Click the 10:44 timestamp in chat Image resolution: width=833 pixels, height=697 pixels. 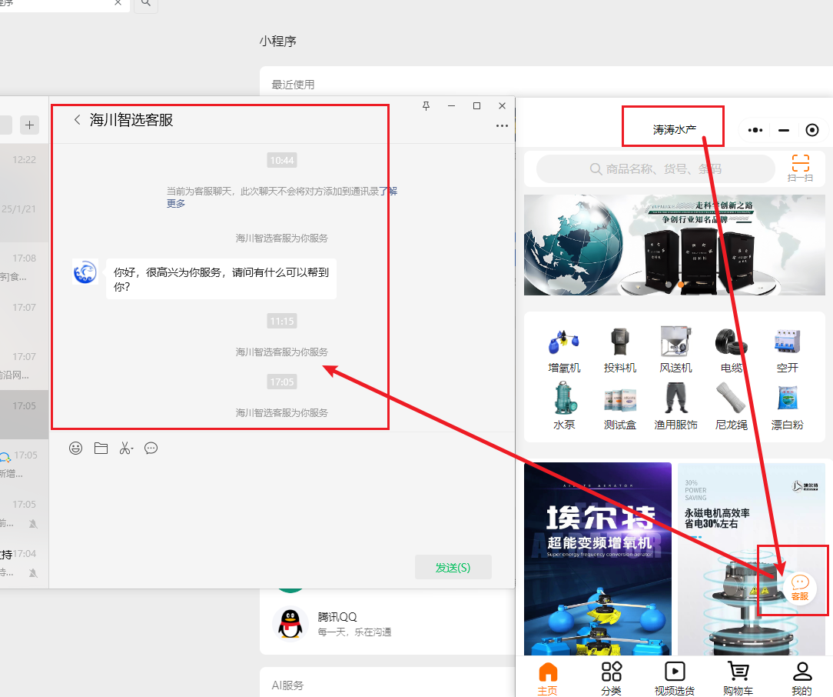tap(281, 160)
